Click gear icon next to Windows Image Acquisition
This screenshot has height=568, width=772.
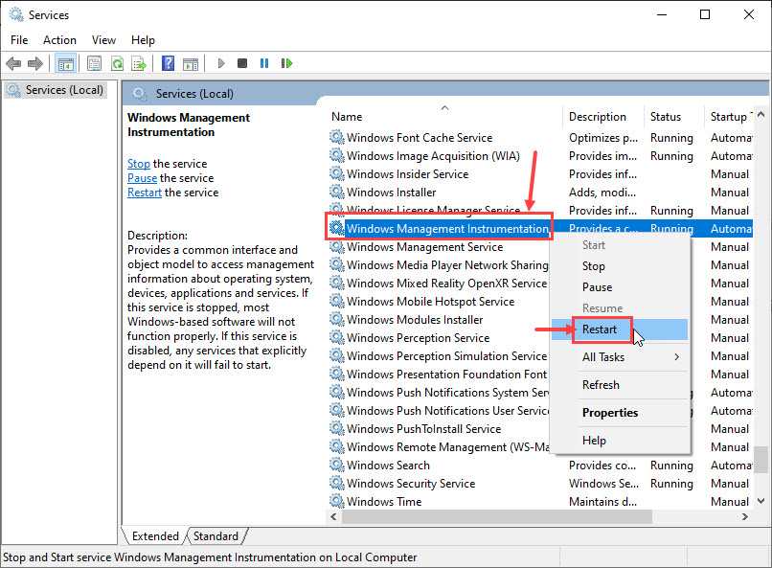click(337, 155)
